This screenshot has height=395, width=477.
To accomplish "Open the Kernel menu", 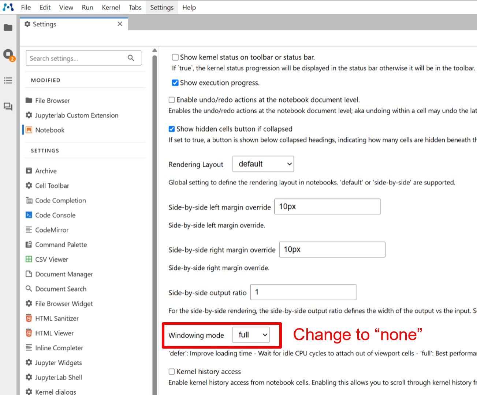I will tap(111, 7).
